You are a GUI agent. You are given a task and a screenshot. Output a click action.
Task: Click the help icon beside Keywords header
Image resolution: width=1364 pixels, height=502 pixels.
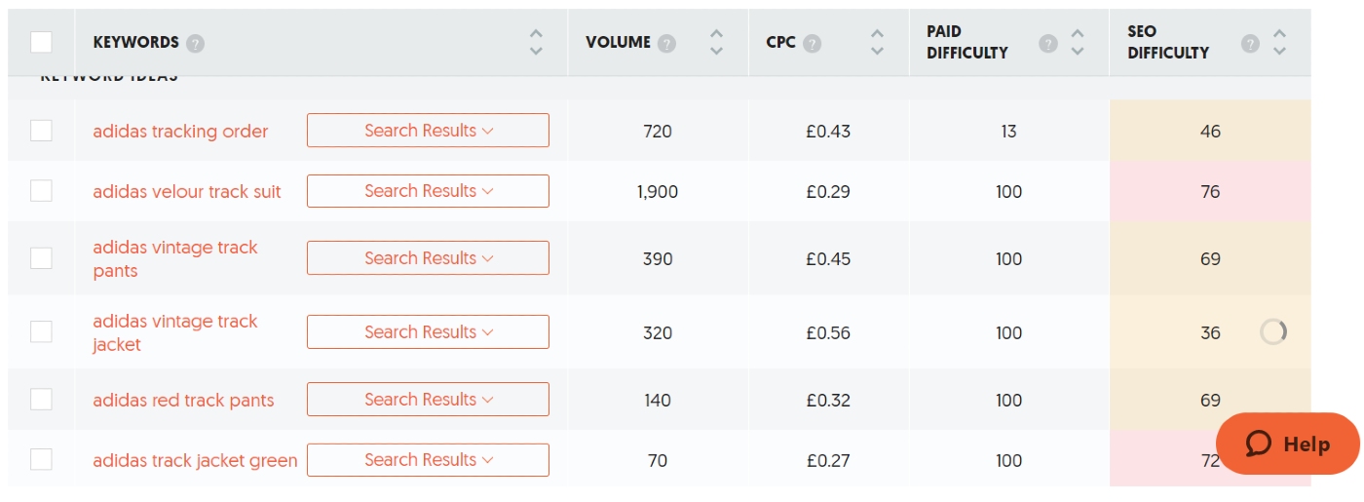tap(196, 44)
